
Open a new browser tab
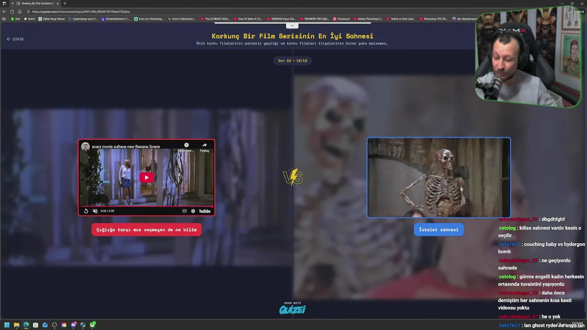65,3
